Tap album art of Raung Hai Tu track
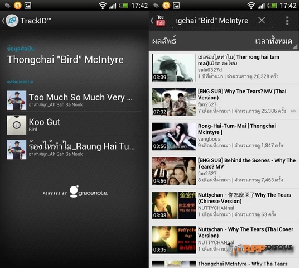This screenshot has width=300, height=268. pos(17,150)
